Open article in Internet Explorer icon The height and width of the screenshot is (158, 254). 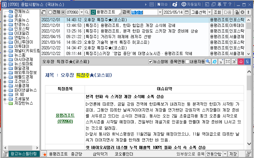pyautogui.click(x=214, y=62)
